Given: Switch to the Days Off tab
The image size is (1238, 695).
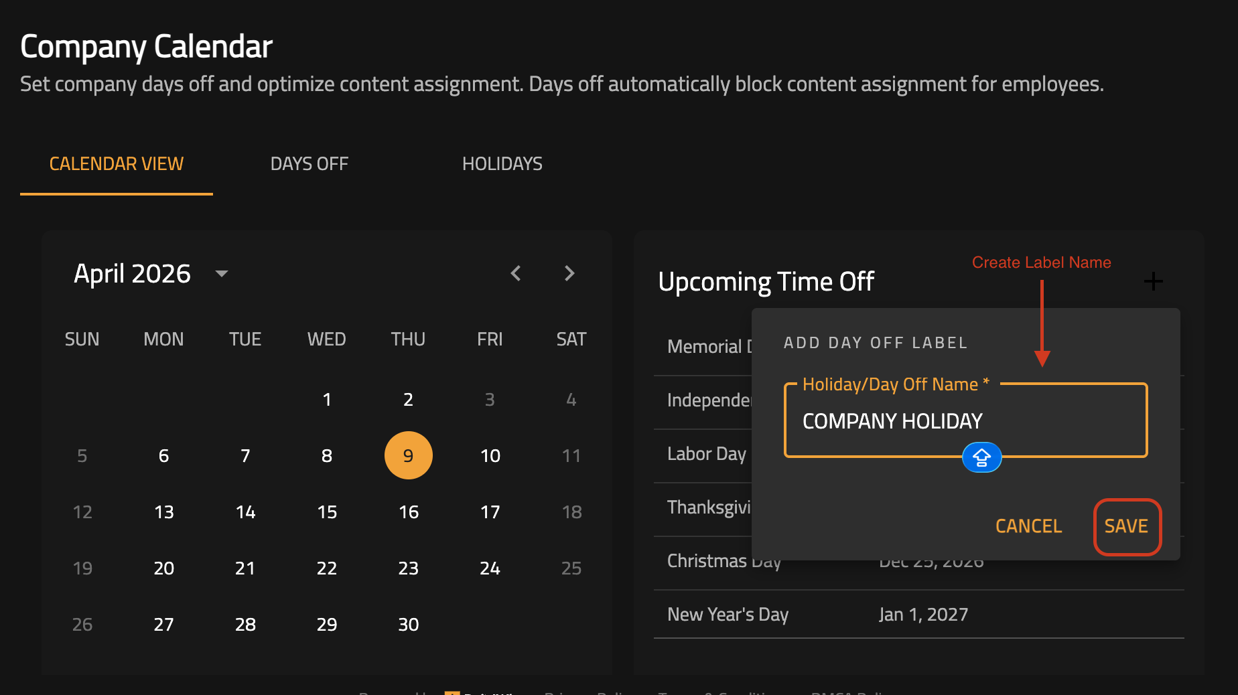Looking at the screenshot, I should [x=309, y=164].
